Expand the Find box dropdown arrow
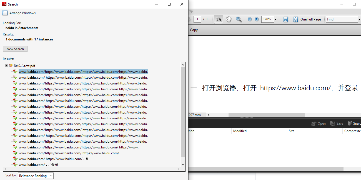361x180 pixels. click(x=359, y=19)
